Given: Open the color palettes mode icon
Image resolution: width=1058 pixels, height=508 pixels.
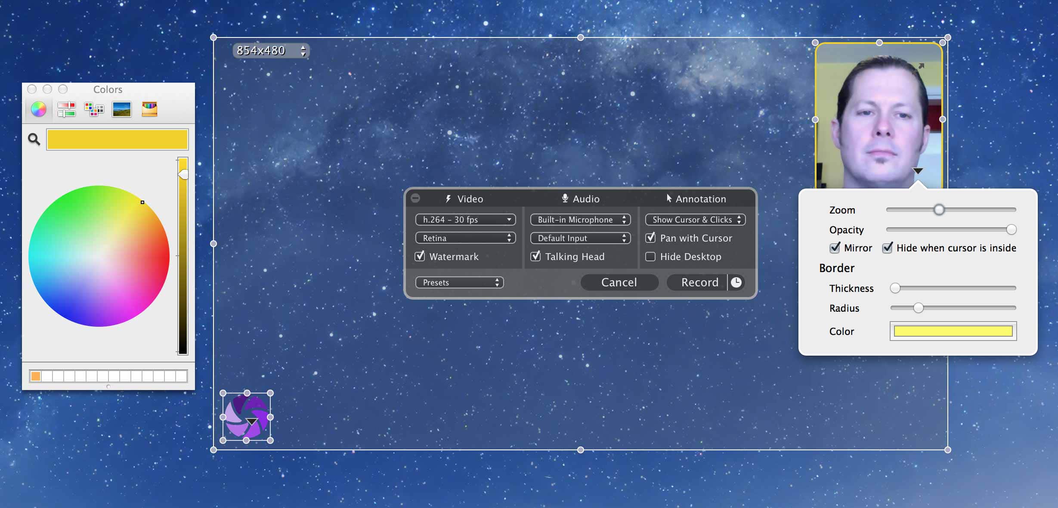Looking at the screenshot, I should pos(94,109).
